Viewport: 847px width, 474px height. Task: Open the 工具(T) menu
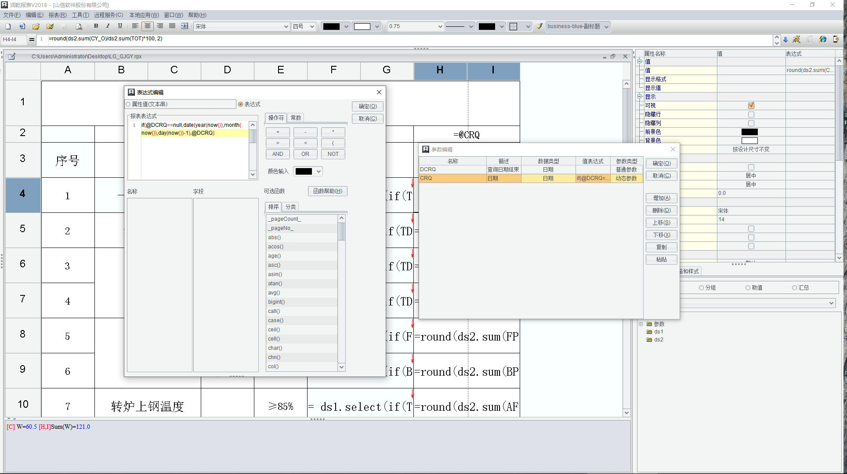pyautogui.click(x=80, y=15)
